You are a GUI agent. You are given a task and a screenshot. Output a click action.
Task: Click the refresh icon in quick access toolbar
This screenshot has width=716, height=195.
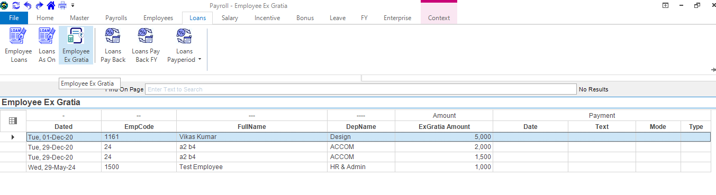coord(16,5)
